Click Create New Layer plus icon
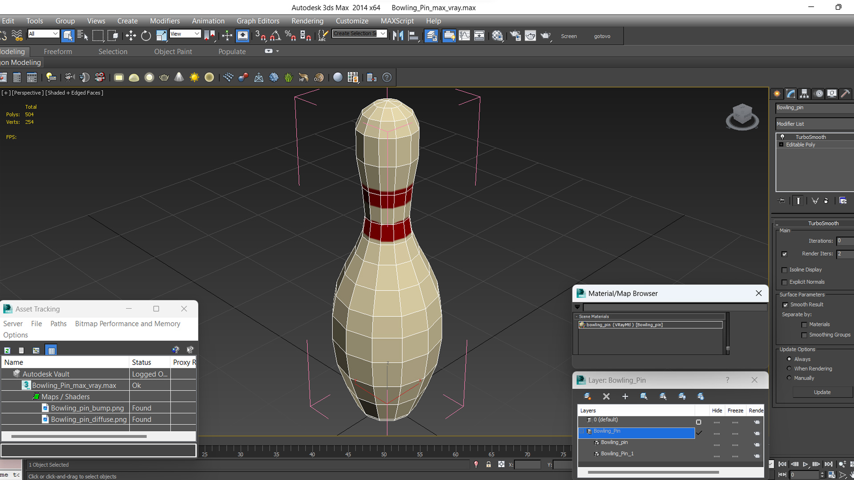854x480 pixels. click(x=625, y=396)
